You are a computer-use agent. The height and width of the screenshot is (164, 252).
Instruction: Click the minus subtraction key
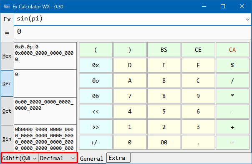[232, 111]
